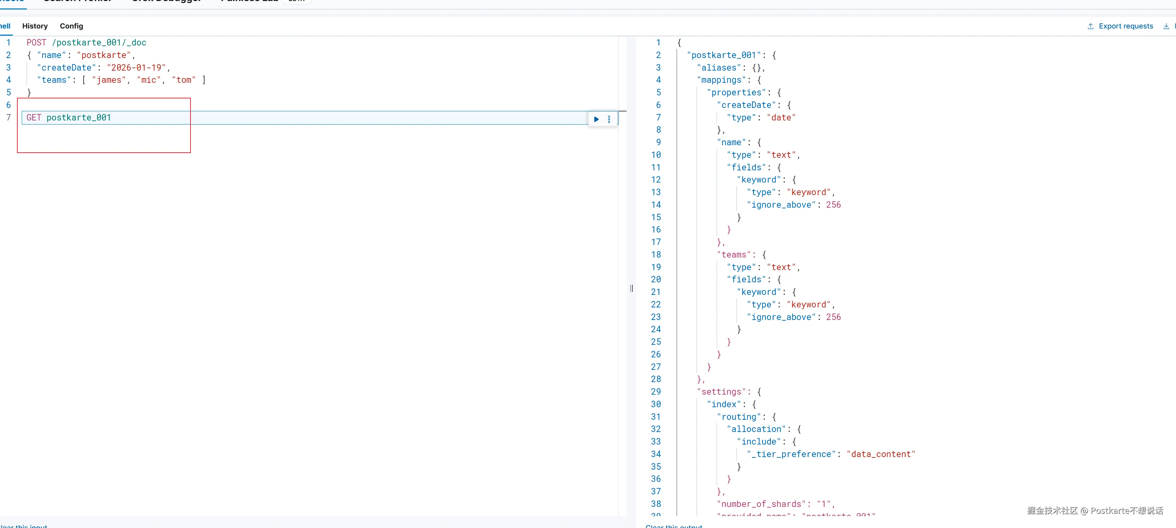
Task: Click output line number 4 for mappings
Action: point(658,80)
